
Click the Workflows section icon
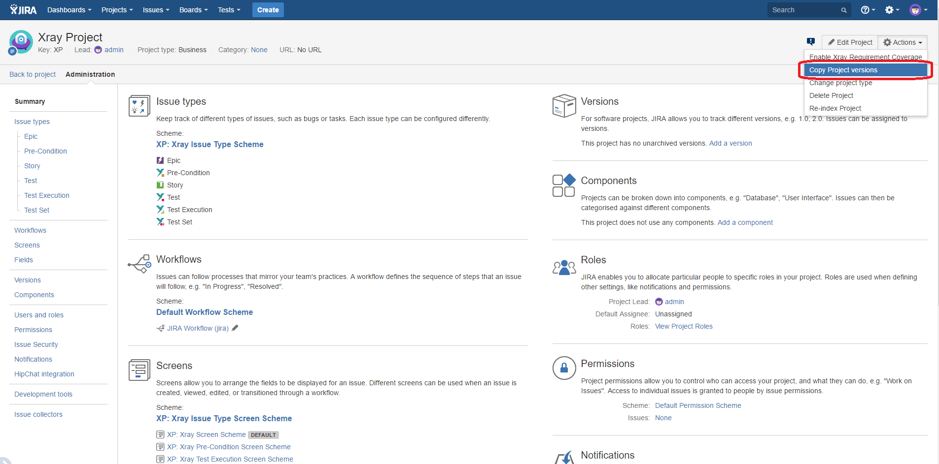click(139, 264)
